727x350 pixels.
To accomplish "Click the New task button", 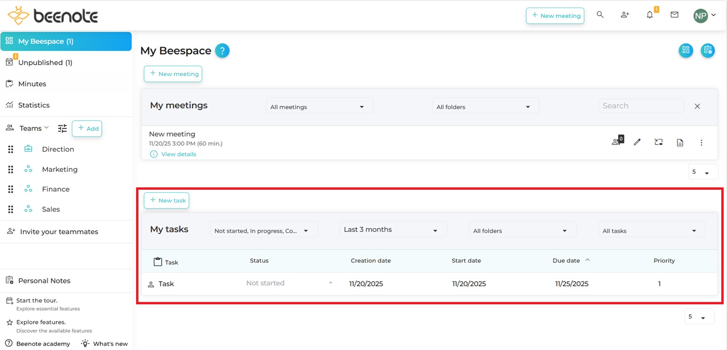I will 167,201.
